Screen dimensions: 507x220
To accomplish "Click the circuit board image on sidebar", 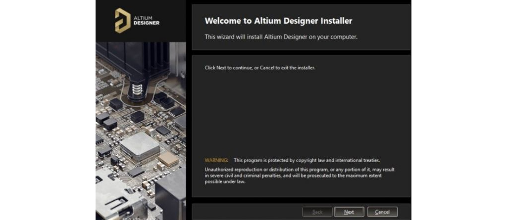I will 141,131.
